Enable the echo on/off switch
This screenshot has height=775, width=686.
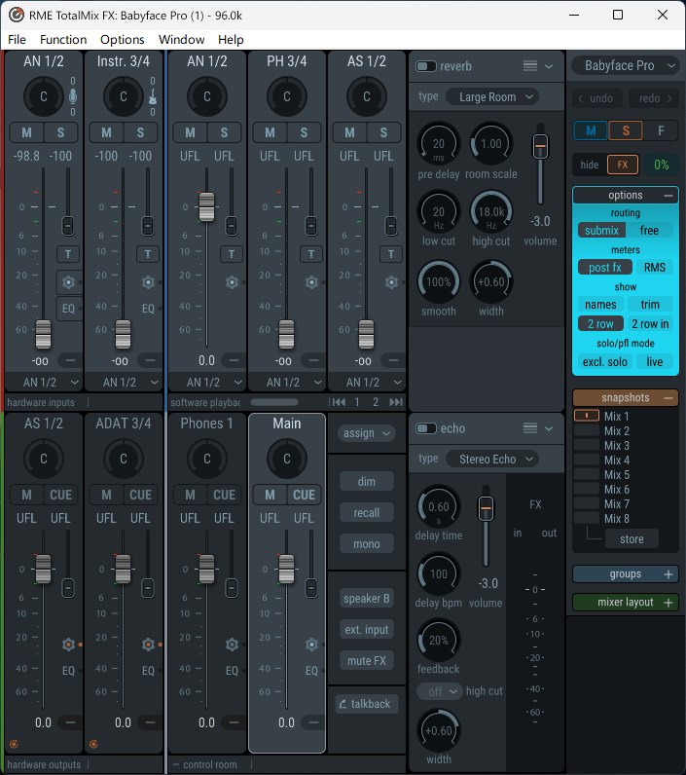pyautogui.click(x=426, y=428)
